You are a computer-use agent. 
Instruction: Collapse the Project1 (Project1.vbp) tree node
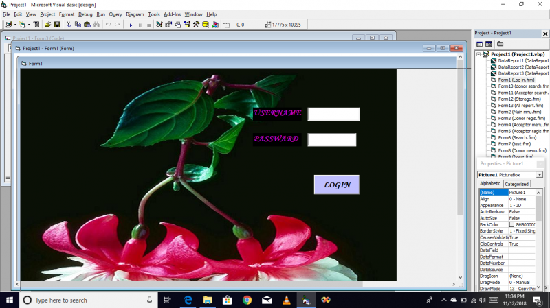(x=478, y=54)
